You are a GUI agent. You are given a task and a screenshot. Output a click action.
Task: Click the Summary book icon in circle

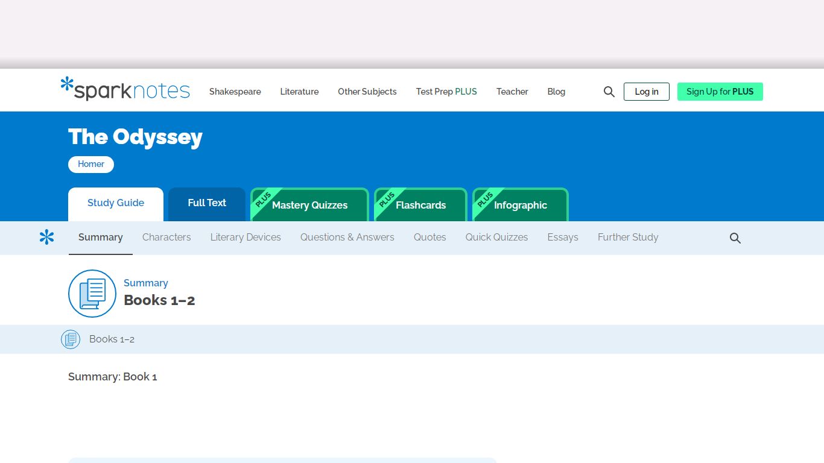(x=92, y=294)
